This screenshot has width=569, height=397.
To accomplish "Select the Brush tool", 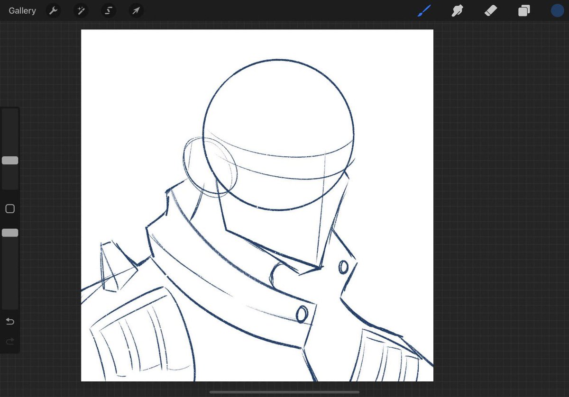I will tap(424, 10).
